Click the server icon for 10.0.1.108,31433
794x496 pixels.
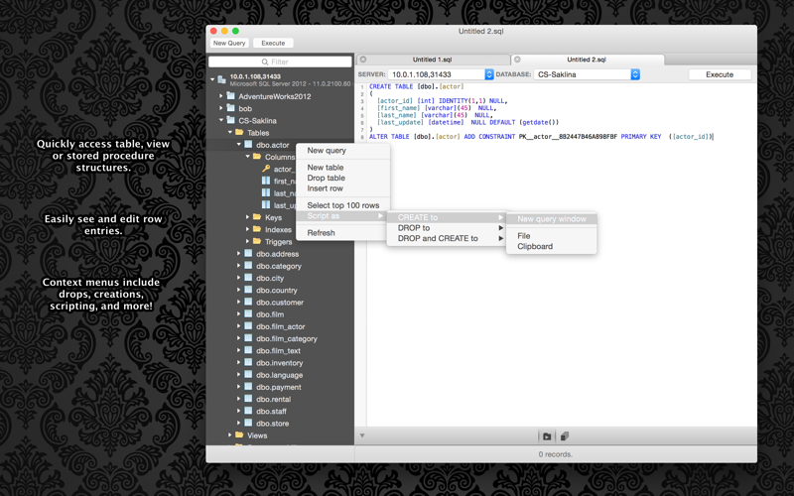pos(221,79)
